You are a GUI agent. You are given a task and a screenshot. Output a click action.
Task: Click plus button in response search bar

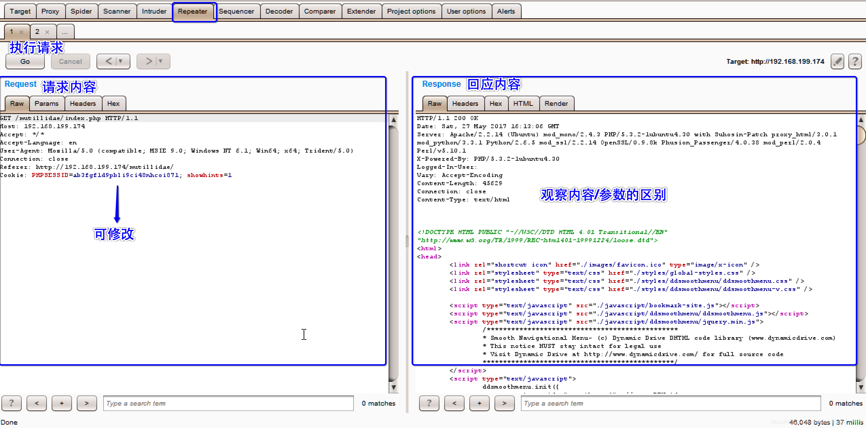(479, 403)
